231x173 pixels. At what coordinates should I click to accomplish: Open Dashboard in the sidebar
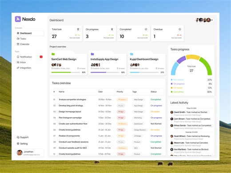(x=30, y=33)
